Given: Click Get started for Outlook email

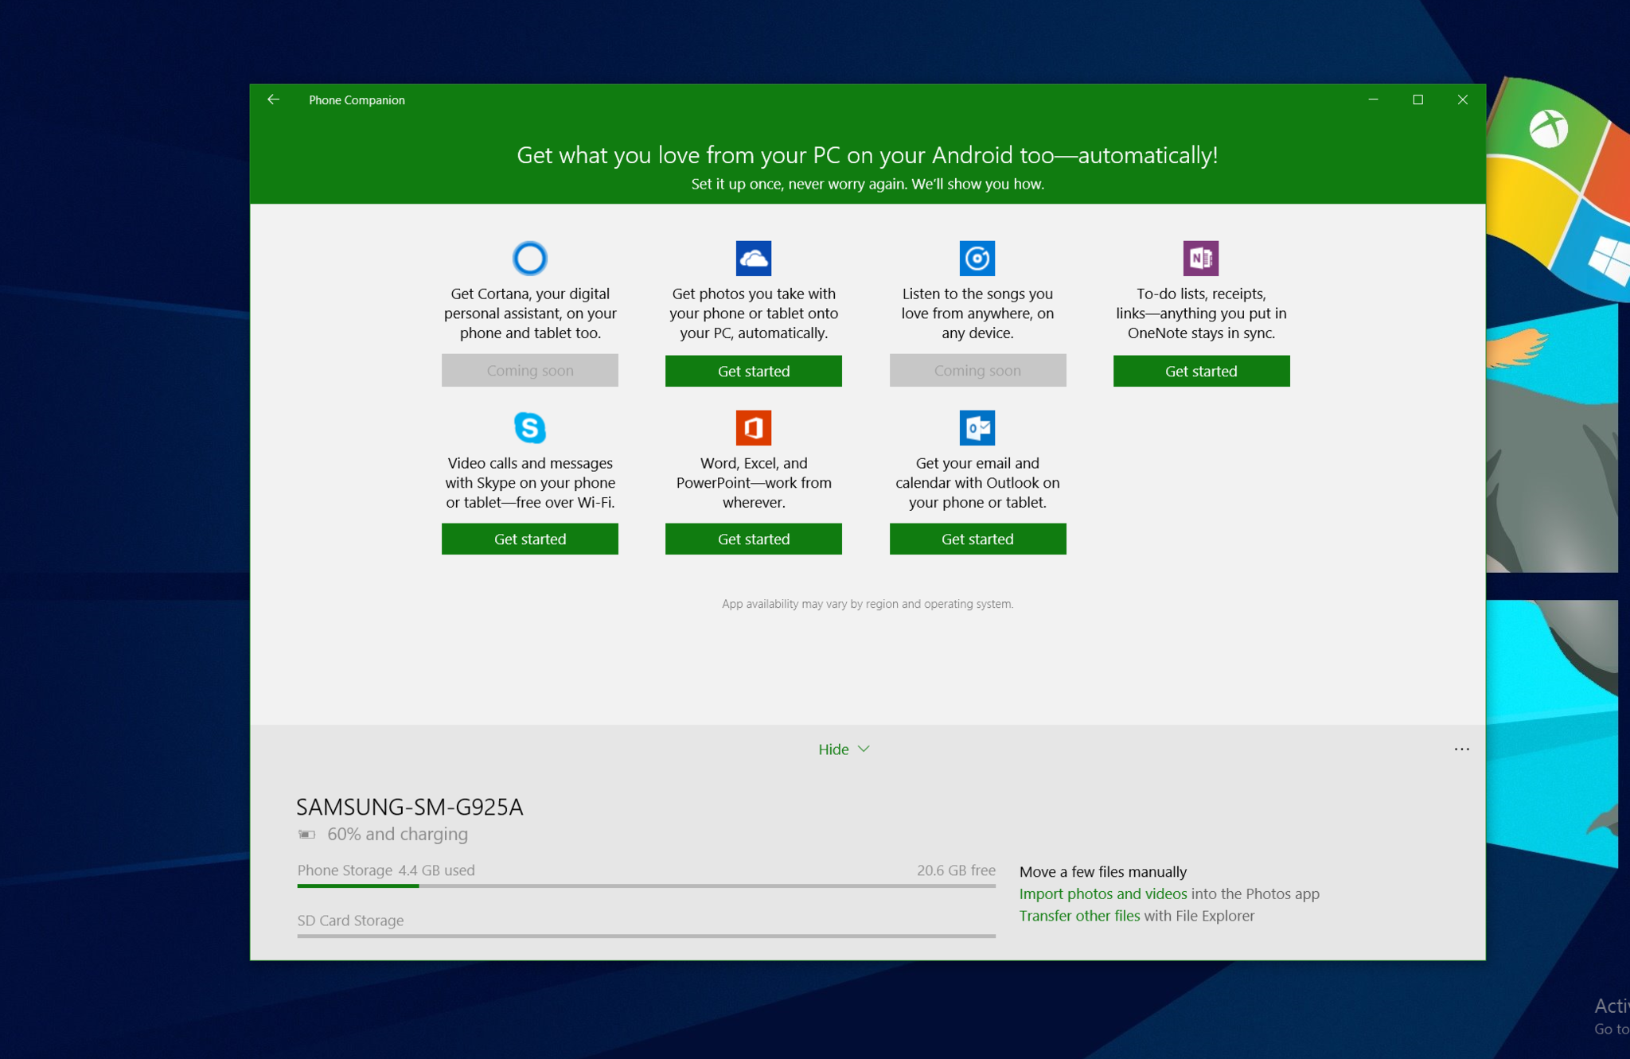Looking at the screenshot, I should (977, 539).
